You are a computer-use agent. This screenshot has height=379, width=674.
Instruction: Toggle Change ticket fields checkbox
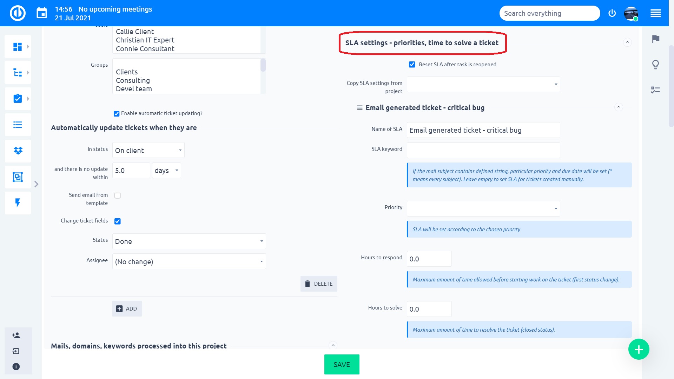coord(118,221)
